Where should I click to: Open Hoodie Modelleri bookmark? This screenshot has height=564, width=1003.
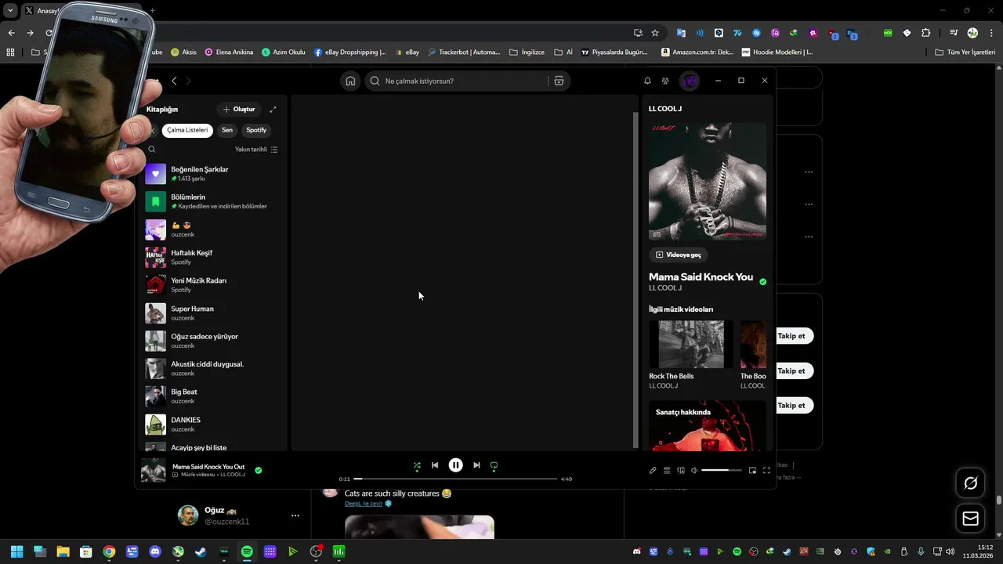[777, 52]
